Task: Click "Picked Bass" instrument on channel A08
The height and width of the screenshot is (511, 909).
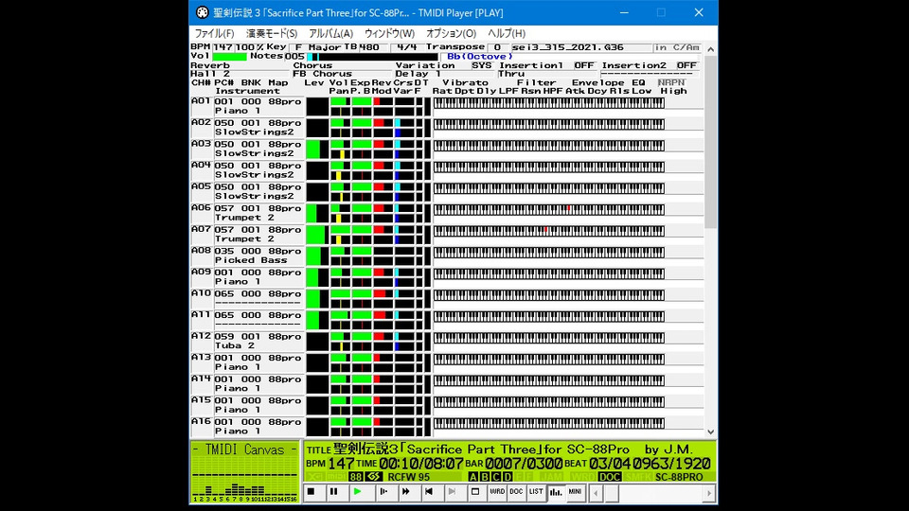Action: pyautogui.click(x=251, y=261)
